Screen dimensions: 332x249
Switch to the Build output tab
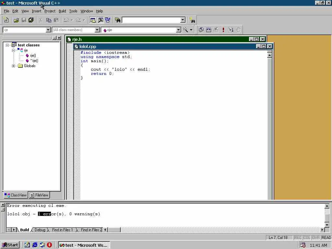(x=25, y=230)
